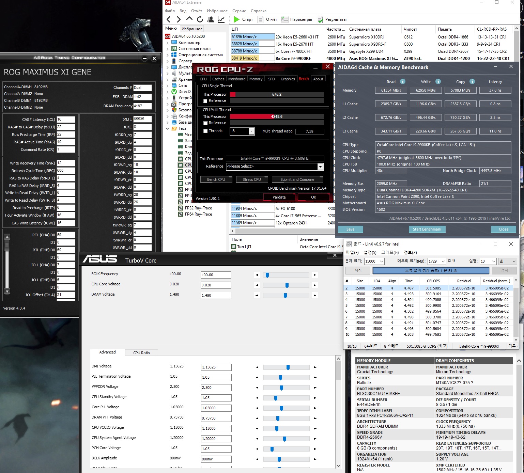Screen dimensions: 524x473
Task: Click Stress CPU button
Action: pos(251,179)
